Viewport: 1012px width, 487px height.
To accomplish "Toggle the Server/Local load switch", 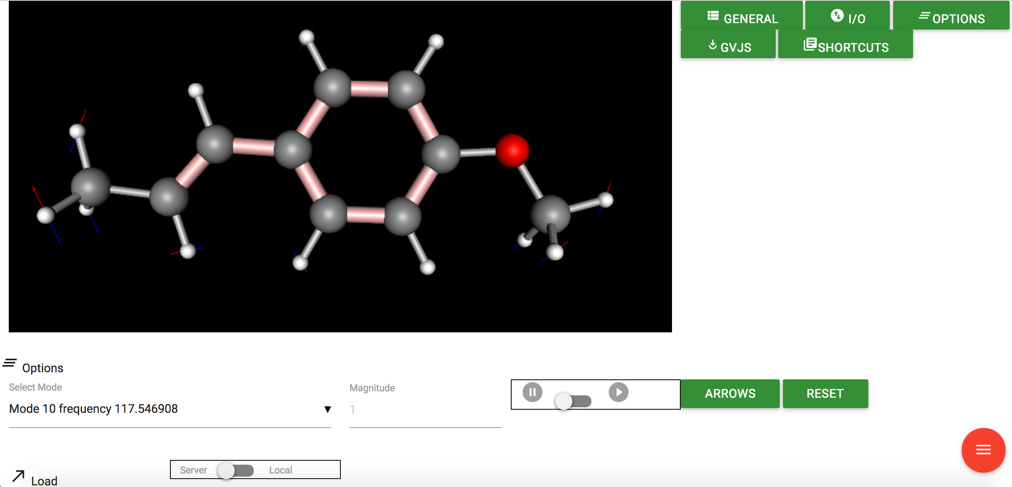I will pos(236,470).
